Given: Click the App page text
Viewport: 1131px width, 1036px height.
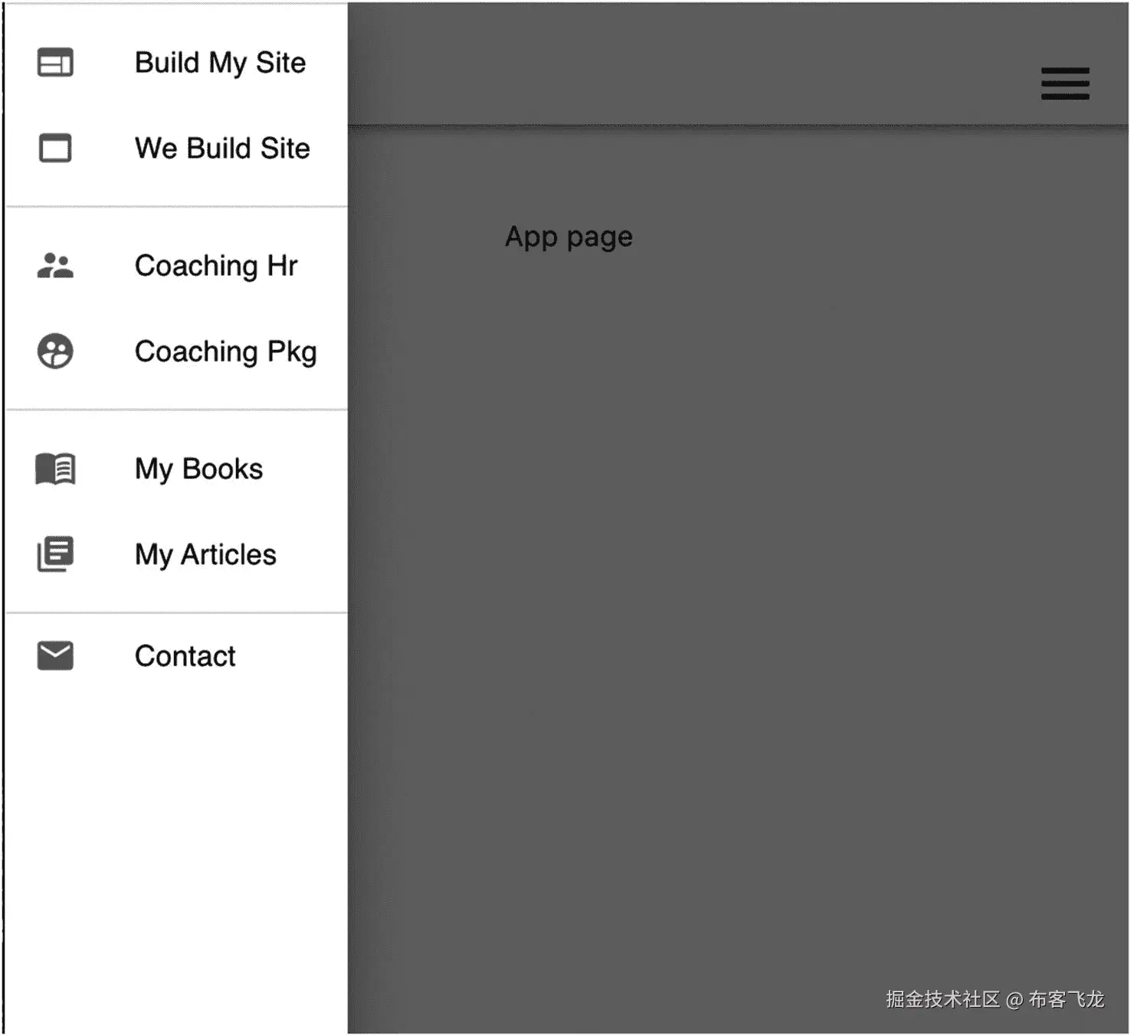Looking at the screenshot, I should point(569,237).
